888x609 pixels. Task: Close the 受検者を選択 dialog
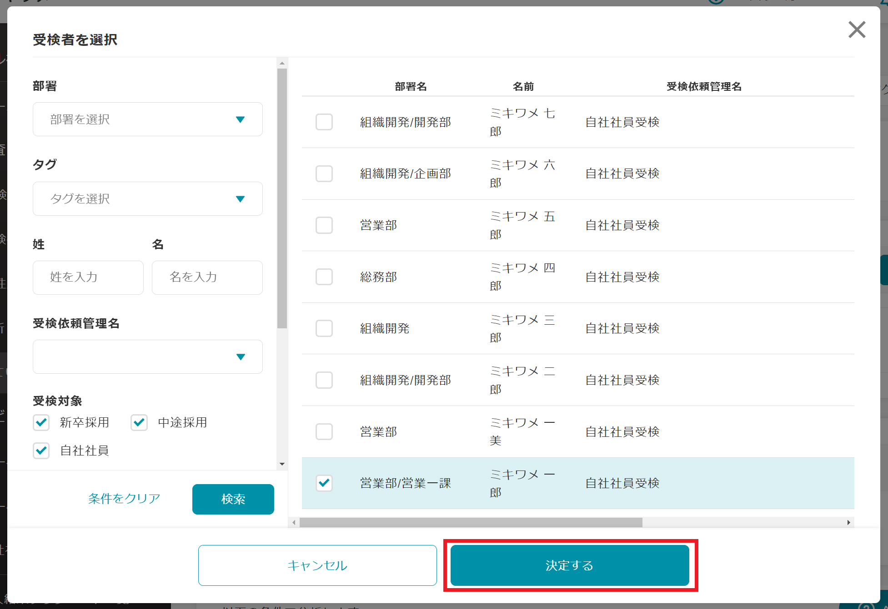pos(857,30)
